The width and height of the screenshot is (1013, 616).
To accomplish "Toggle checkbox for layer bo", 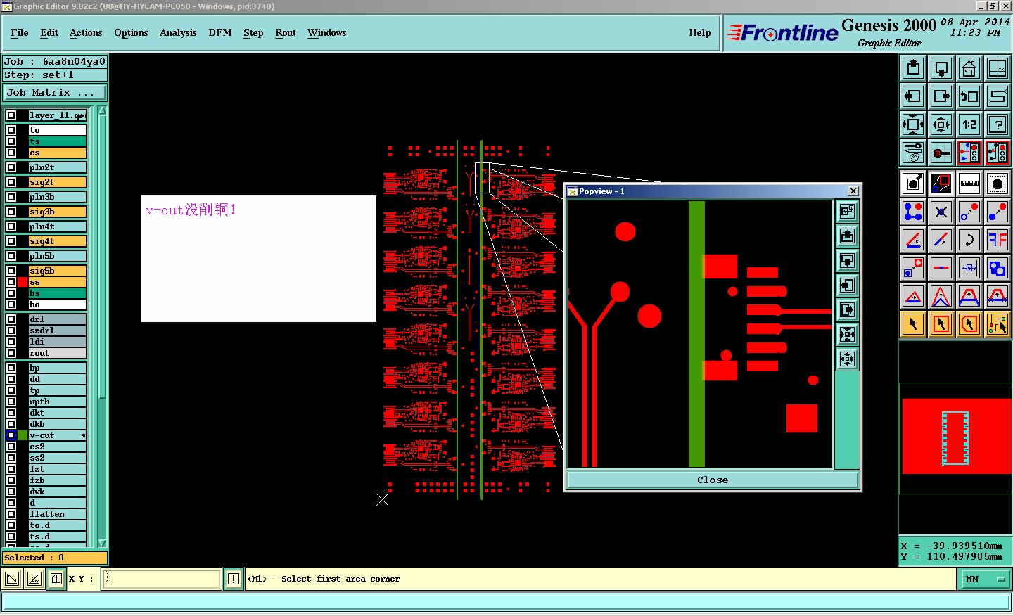I will (11, 304).
